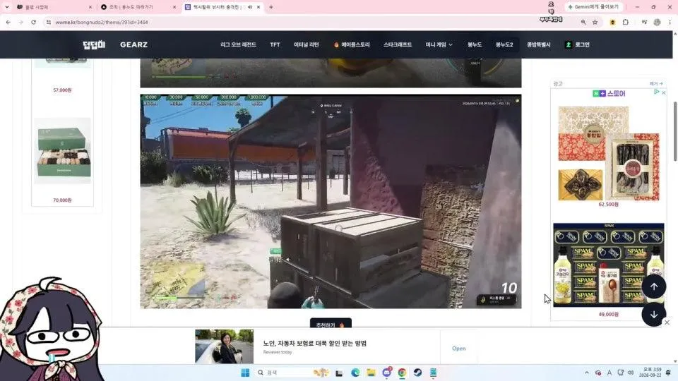
Task: Click the 70,000원 product price
Action: 62,200
